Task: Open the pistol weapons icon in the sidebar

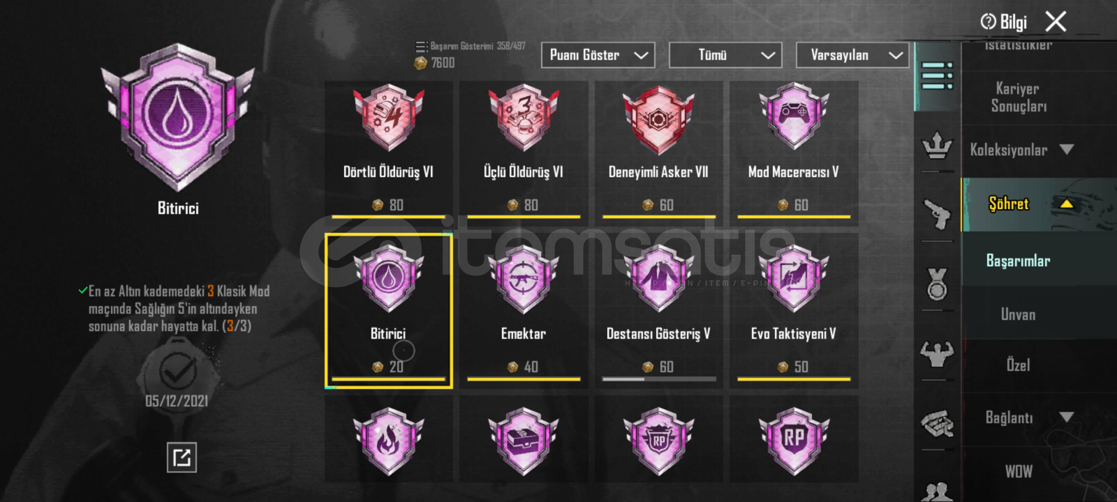Action: tap(936, 215)
